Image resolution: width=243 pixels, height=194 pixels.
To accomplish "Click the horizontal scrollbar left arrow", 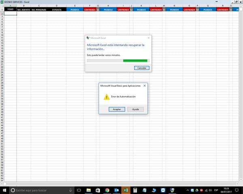I will coord(2,183).
